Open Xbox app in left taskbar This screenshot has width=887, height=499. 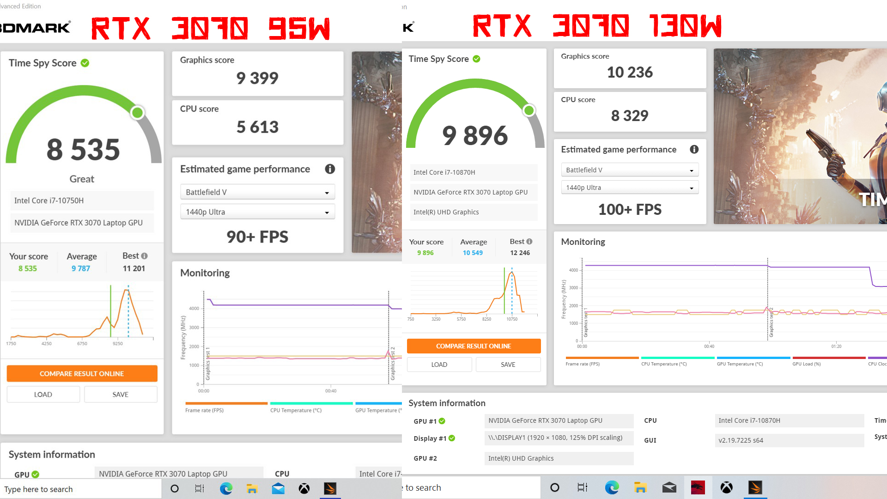click(x=304, y=489)
